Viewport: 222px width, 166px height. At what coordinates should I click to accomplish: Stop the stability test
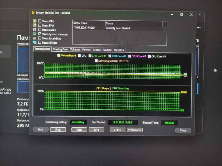pos(58,130)
